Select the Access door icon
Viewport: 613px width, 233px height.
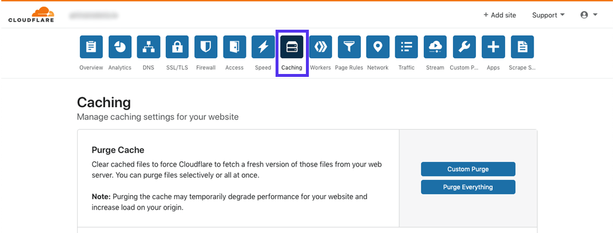tap(234, 47)
